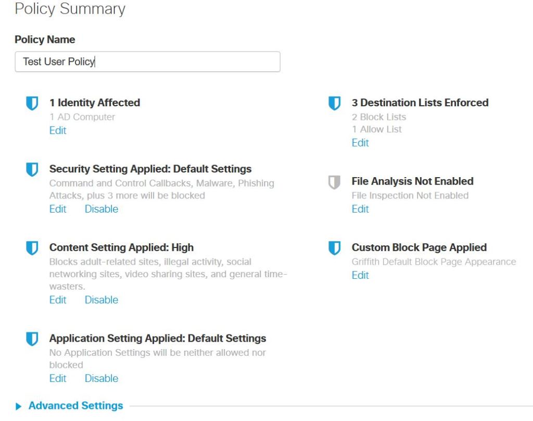
Task: Click the shield icon beside Custom Block Page Applied
Action: 334,248
